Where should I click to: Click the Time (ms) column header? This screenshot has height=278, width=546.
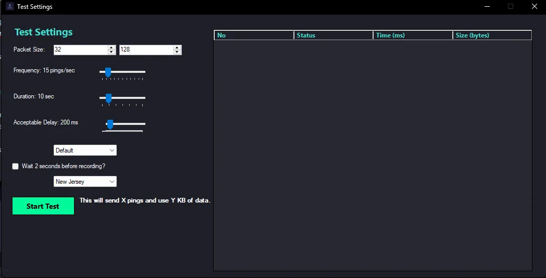[413, 35]
